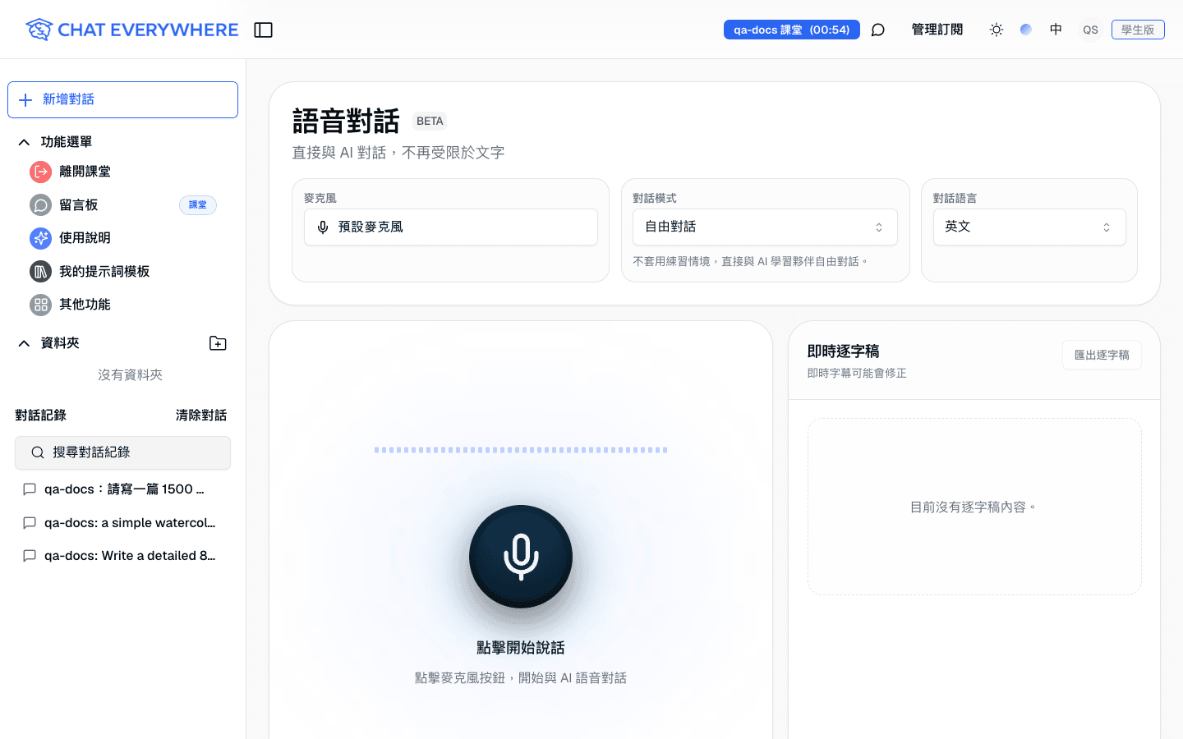Start speaking with the large microphone button

(x=521, y=557)
